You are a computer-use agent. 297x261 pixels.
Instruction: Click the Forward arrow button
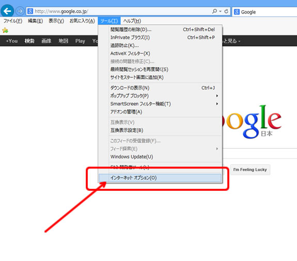[20, 11]
